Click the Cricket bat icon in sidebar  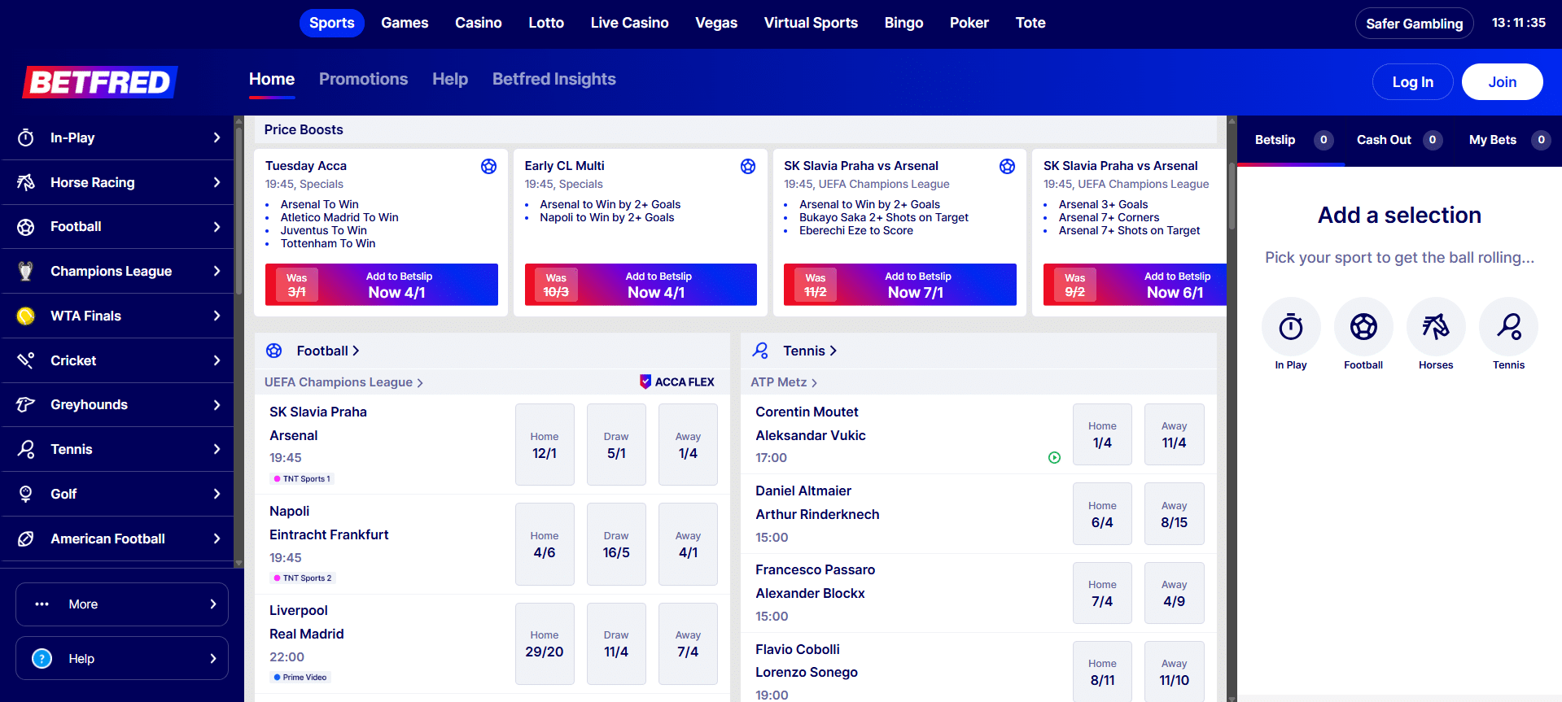pos(26,360)
